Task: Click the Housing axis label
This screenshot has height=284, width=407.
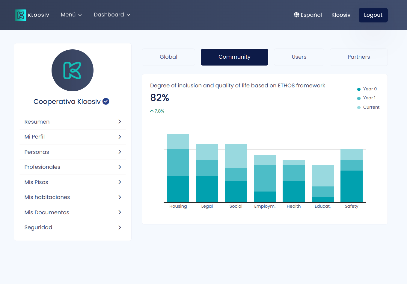Action: (x=178, y=206)
